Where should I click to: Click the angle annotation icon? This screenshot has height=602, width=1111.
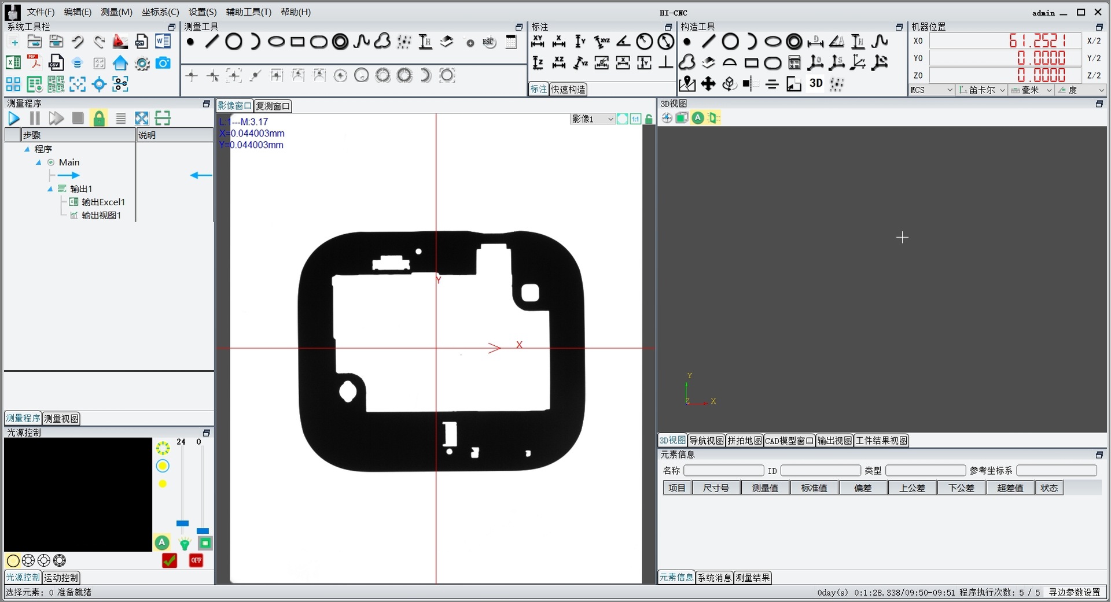tap(623, 42)
